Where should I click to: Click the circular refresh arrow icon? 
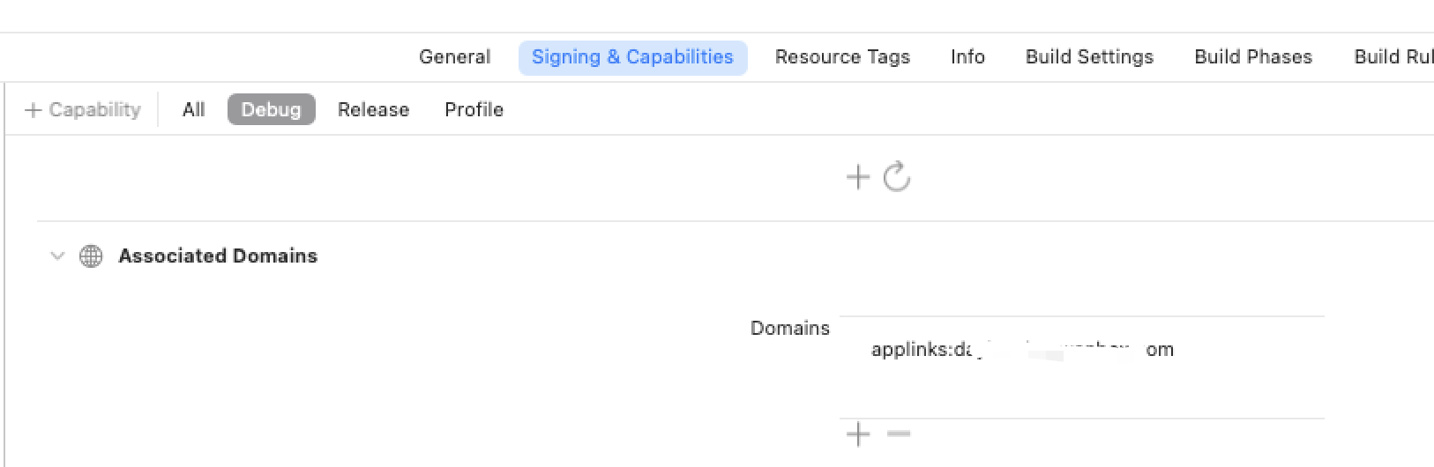click(x=897, y=176)
